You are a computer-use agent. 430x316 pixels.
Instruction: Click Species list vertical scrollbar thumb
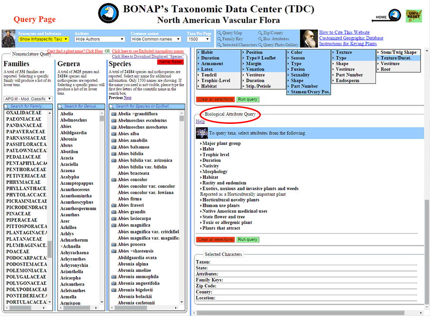(182, 118)
